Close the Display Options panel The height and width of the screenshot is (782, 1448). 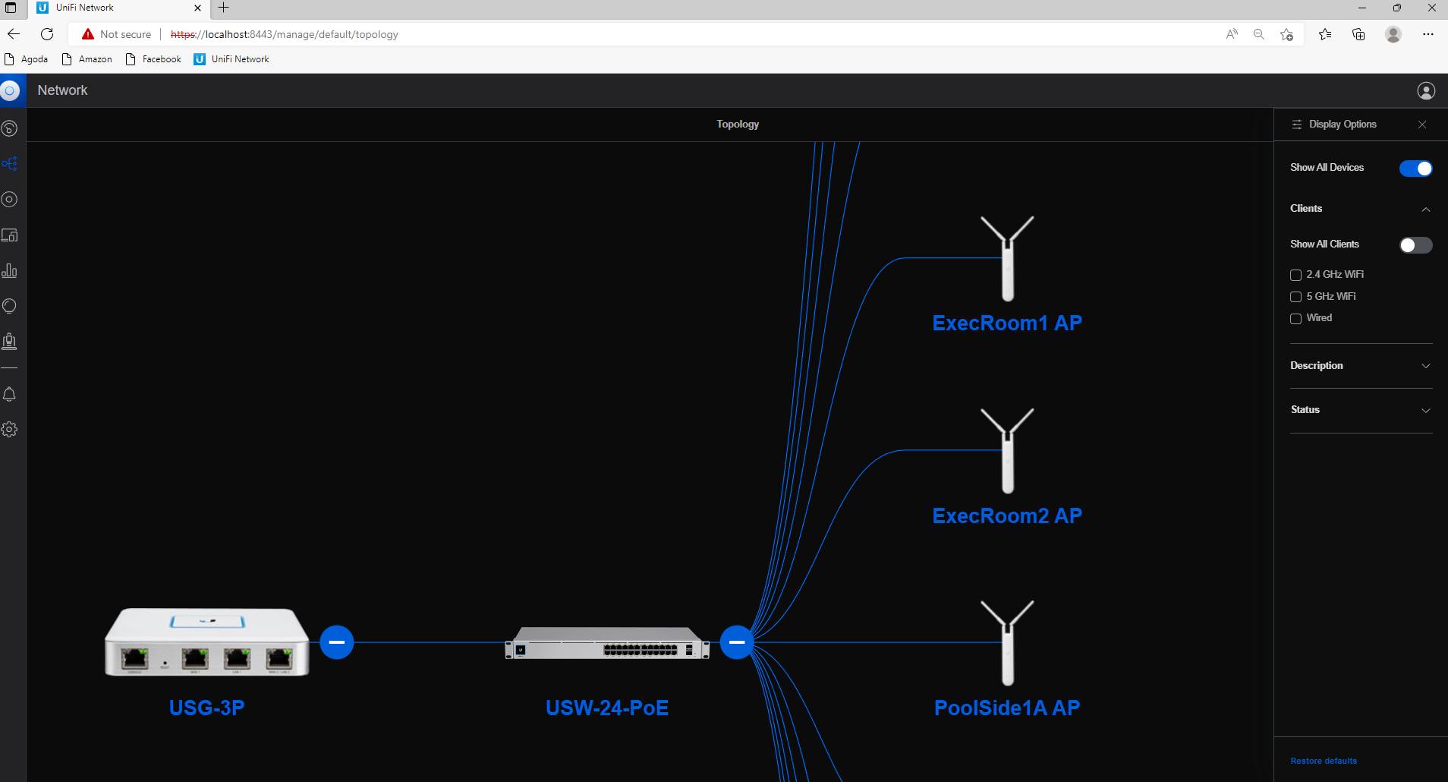[1422, 125]
